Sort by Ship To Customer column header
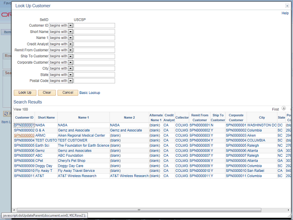 [x=218, y=117]
